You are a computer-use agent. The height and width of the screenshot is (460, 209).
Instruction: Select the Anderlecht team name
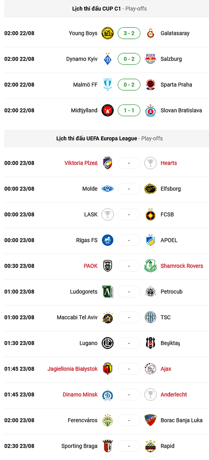[174, 394]
